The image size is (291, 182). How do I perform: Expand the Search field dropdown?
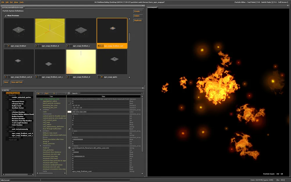pyautogui.click(x=142, y=93)
